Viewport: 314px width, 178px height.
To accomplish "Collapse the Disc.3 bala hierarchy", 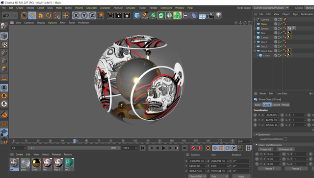I will point(255,51).
